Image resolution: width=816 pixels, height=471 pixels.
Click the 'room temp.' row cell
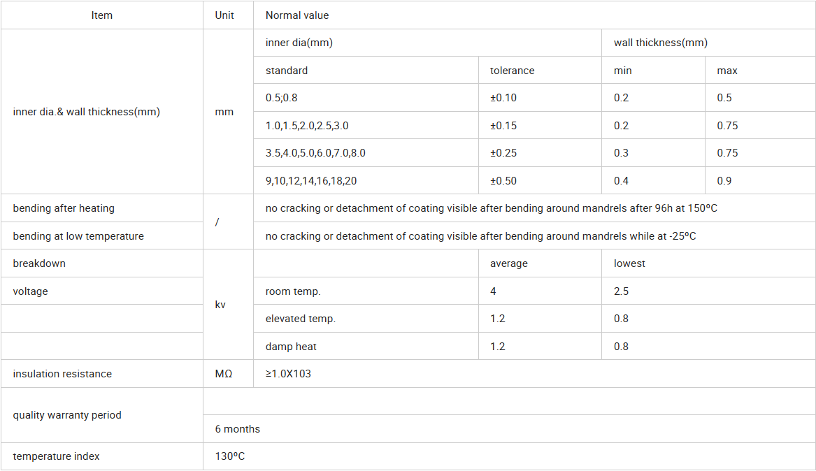[x=366, y=291]
